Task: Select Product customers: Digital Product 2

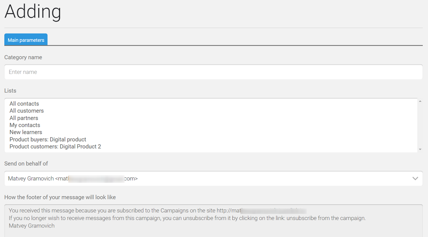Action: tap(55, 147)
